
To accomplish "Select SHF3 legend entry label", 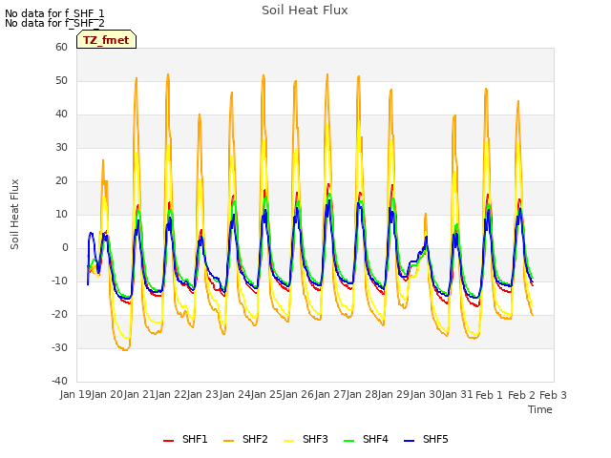I will 315,439.
